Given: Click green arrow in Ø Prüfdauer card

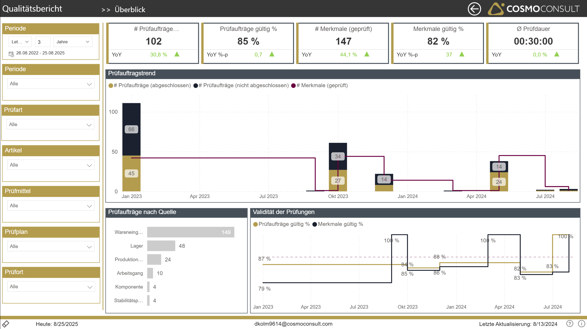Looking at the screenshot, I should click(x=557, y=54).
